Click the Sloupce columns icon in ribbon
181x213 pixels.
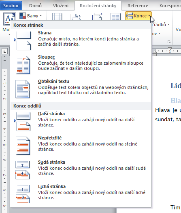point(115,17)
